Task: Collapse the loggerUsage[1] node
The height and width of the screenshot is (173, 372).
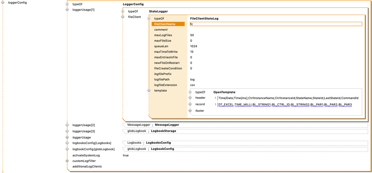Action: click(67, 10)
